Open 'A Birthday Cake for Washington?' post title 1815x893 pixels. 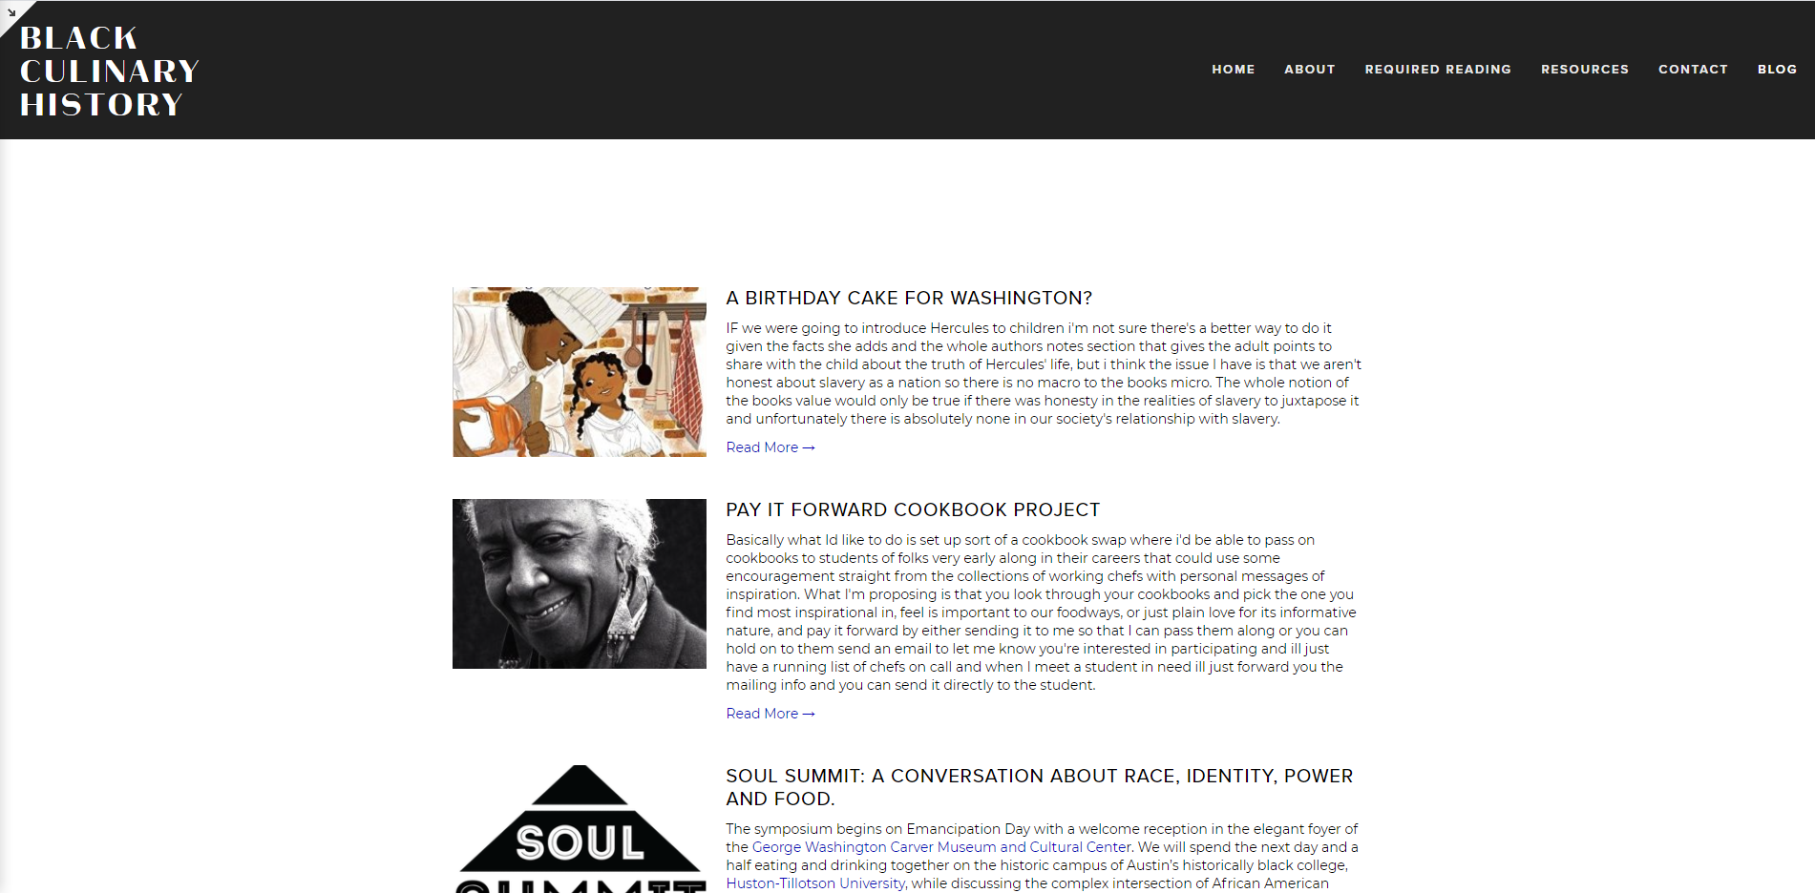(x=909, y=299)
